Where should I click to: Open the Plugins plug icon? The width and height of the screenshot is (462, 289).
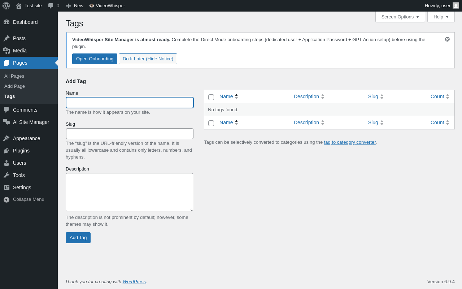pos(6,151)
